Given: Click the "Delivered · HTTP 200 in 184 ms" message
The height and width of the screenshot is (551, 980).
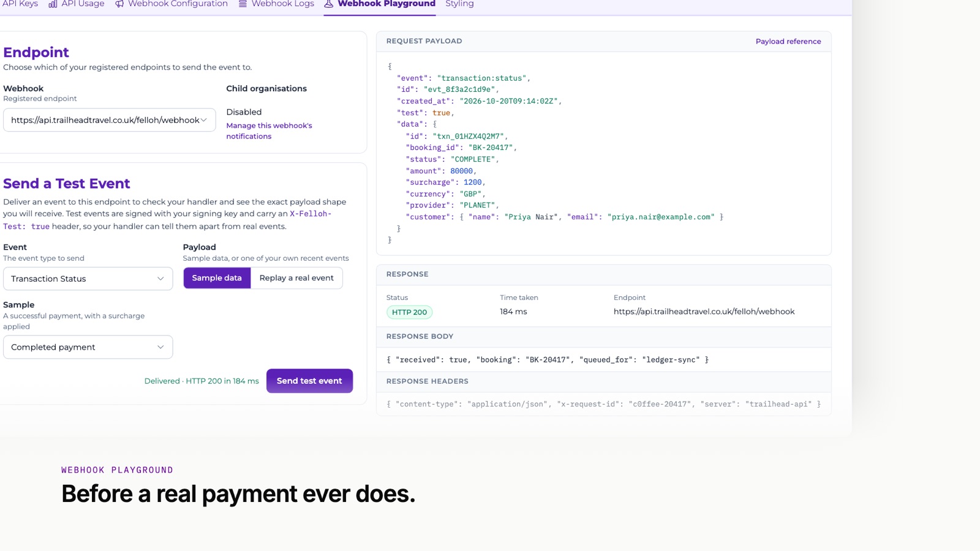Looking at the screenshot, I should point(202,381).
